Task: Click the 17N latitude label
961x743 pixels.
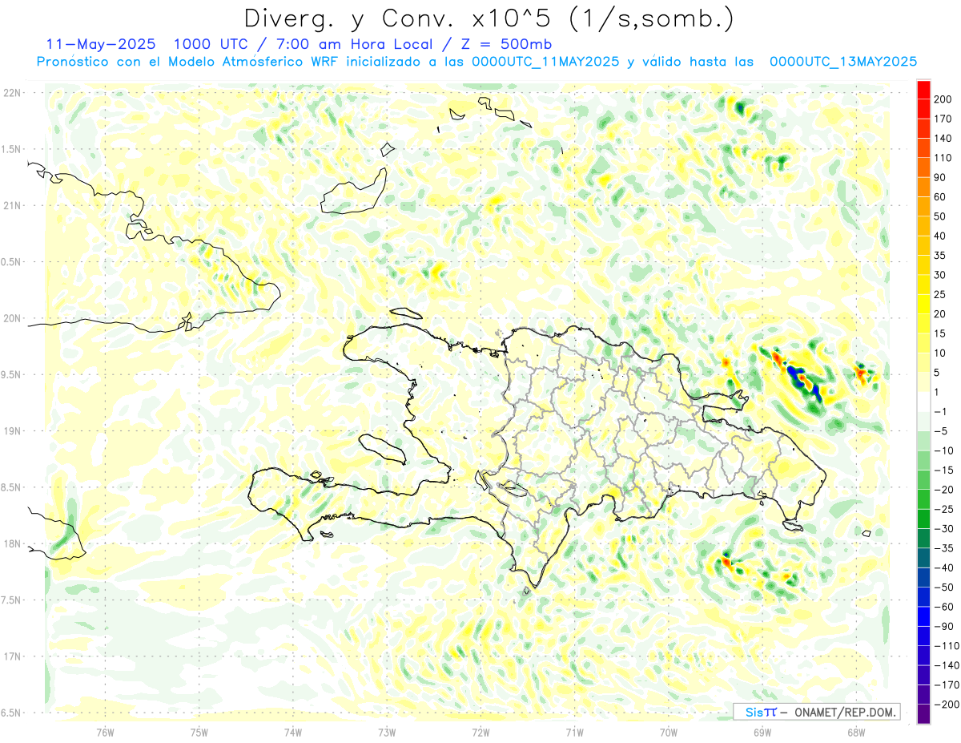Action: click(12, 656)
